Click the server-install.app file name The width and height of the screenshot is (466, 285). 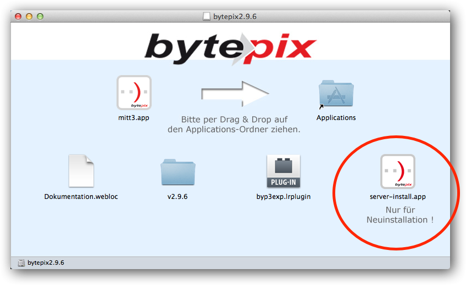398,196
